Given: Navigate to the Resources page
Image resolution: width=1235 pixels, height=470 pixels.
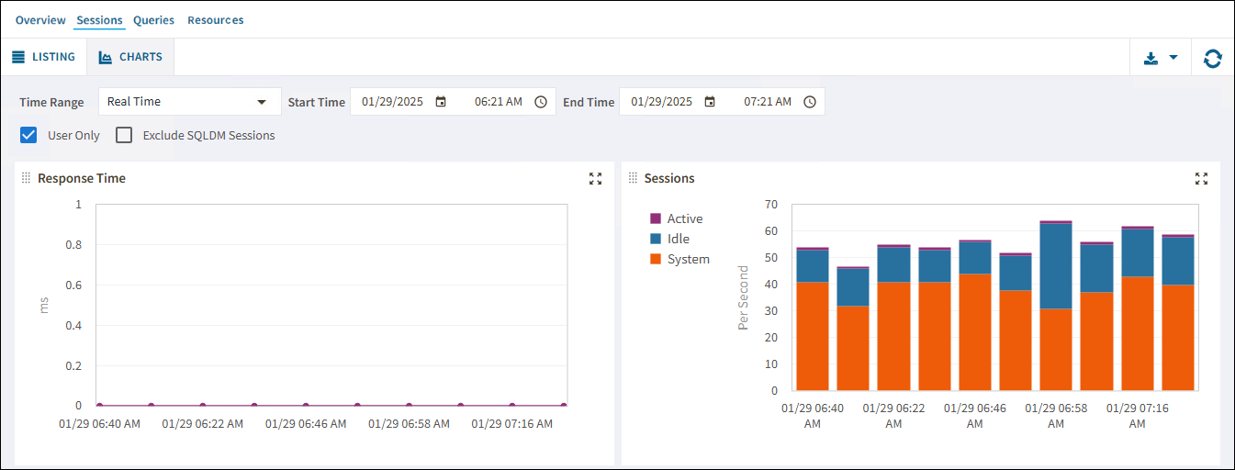Looking at the screenshot, I should tap(215, 19).
